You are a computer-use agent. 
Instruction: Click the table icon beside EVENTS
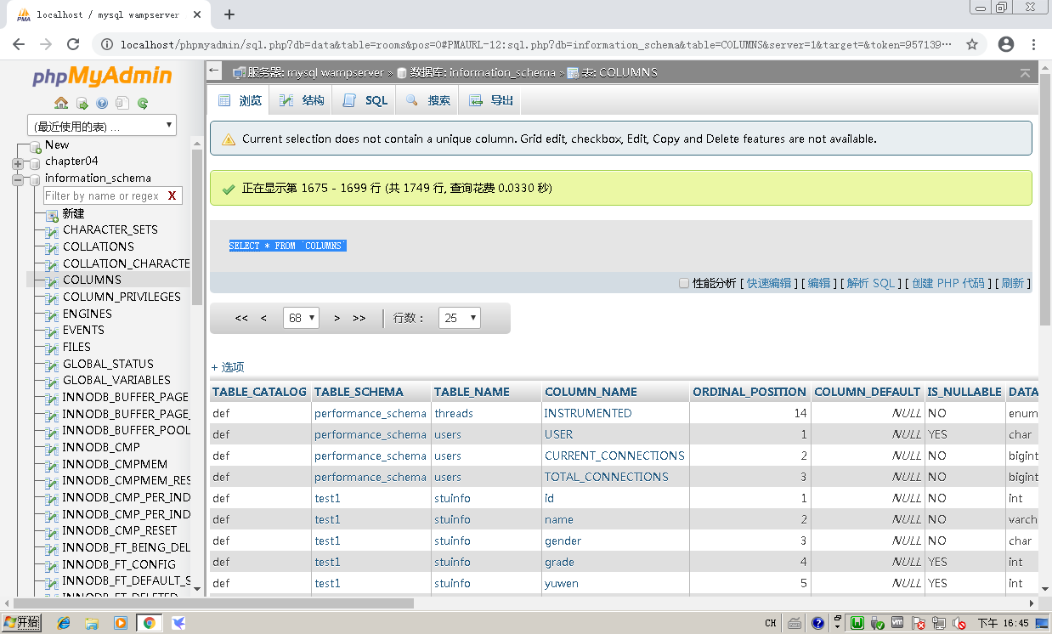(x=52, y=331)
